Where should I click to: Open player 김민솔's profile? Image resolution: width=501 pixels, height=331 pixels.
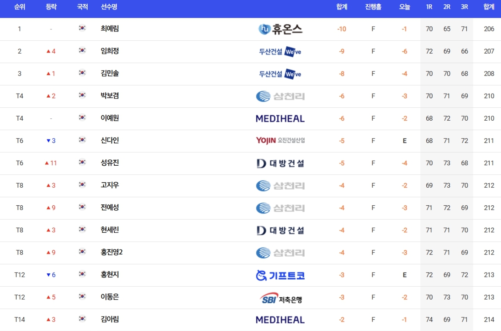(110, 73)
